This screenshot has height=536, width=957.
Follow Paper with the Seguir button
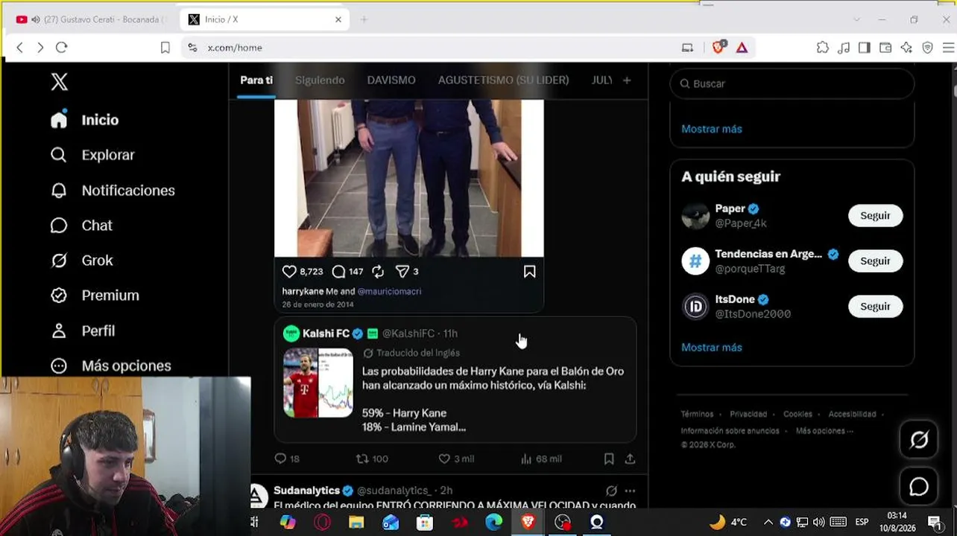point(875,216)
